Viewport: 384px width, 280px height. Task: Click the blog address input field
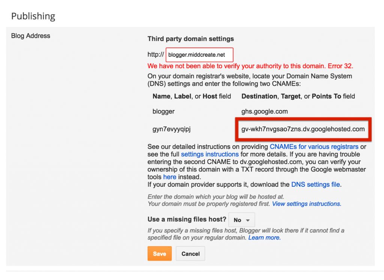tap(199, 55)
